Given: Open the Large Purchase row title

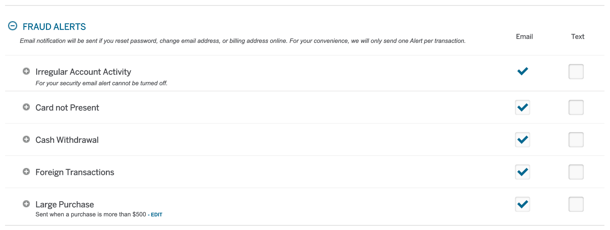Looking at the screenshot, I should pos(65,204).
